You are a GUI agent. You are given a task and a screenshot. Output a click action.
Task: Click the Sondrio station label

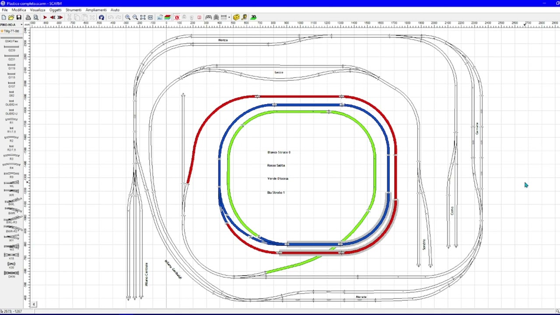[x=424, y=245]
